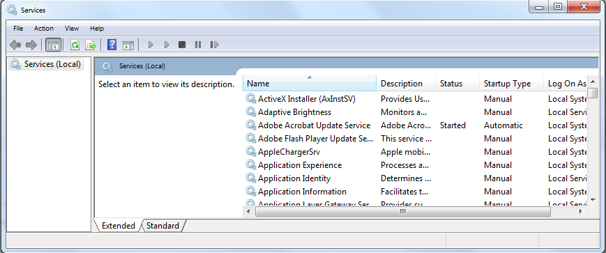Viewport: 606px width, 253px height.
Task: Open the Help menu
Action: [x=97, y=28]
